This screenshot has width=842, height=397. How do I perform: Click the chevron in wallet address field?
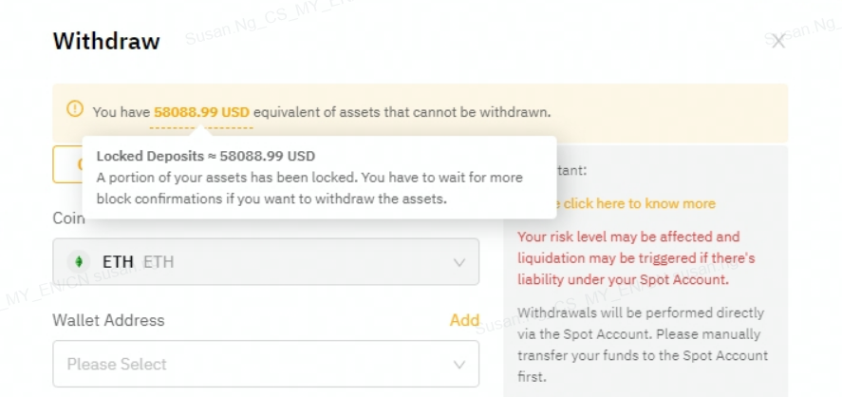click(x=459, y=365)
